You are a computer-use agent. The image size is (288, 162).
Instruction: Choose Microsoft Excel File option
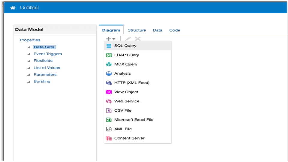click(137, 120)
